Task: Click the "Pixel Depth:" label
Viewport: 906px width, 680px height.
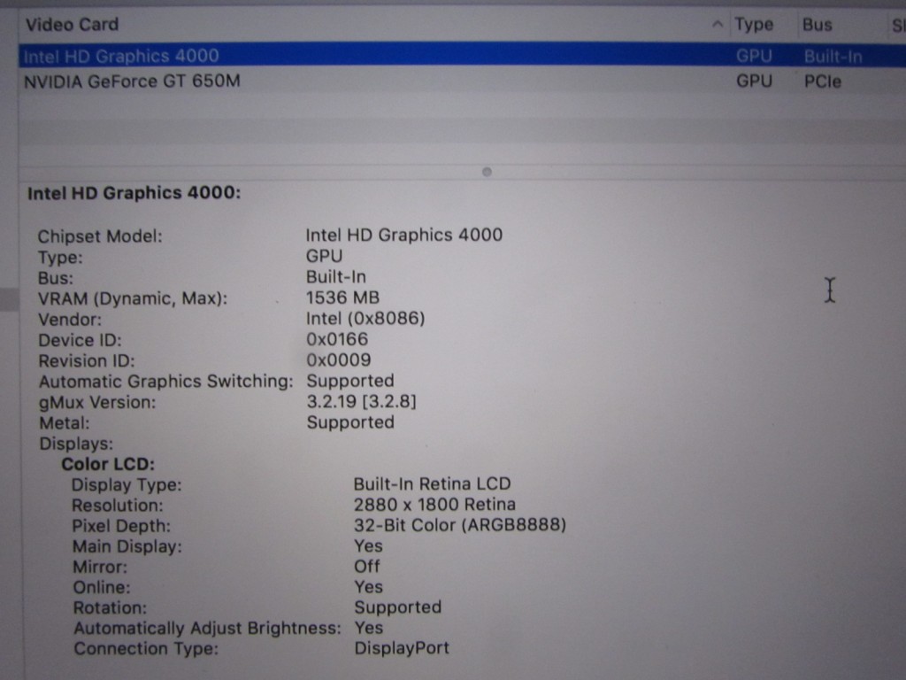Action: tap(121, 526)
